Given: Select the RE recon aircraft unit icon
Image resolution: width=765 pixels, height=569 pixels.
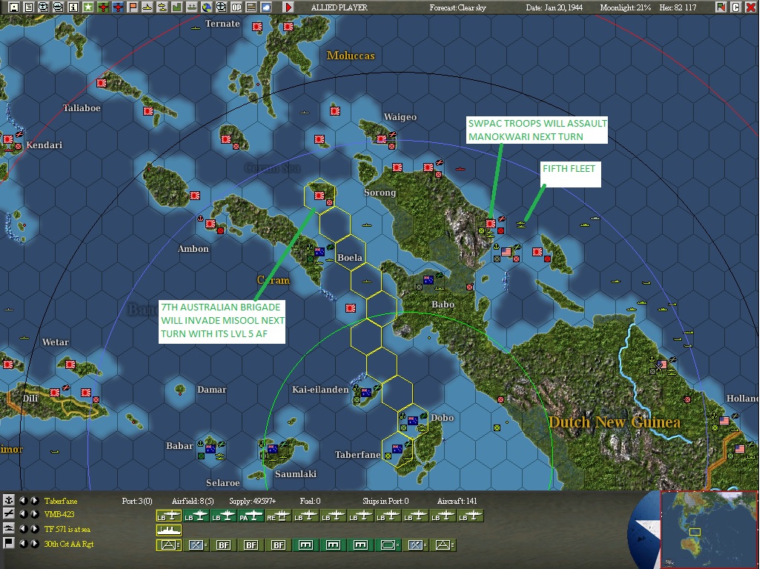Looking at the screenshot, I should (x=279, y=516).
